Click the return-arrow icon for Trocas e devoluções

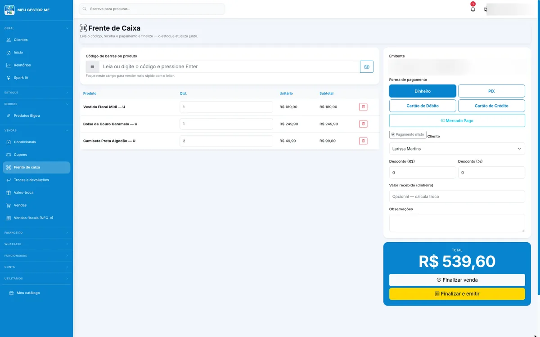(9, 180)
